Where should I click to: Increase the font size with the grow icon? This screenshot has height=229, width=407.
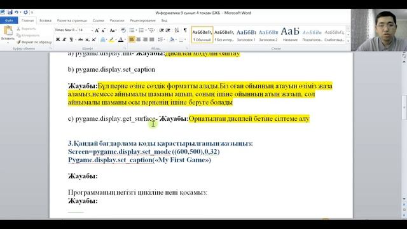tap(97, 31)
